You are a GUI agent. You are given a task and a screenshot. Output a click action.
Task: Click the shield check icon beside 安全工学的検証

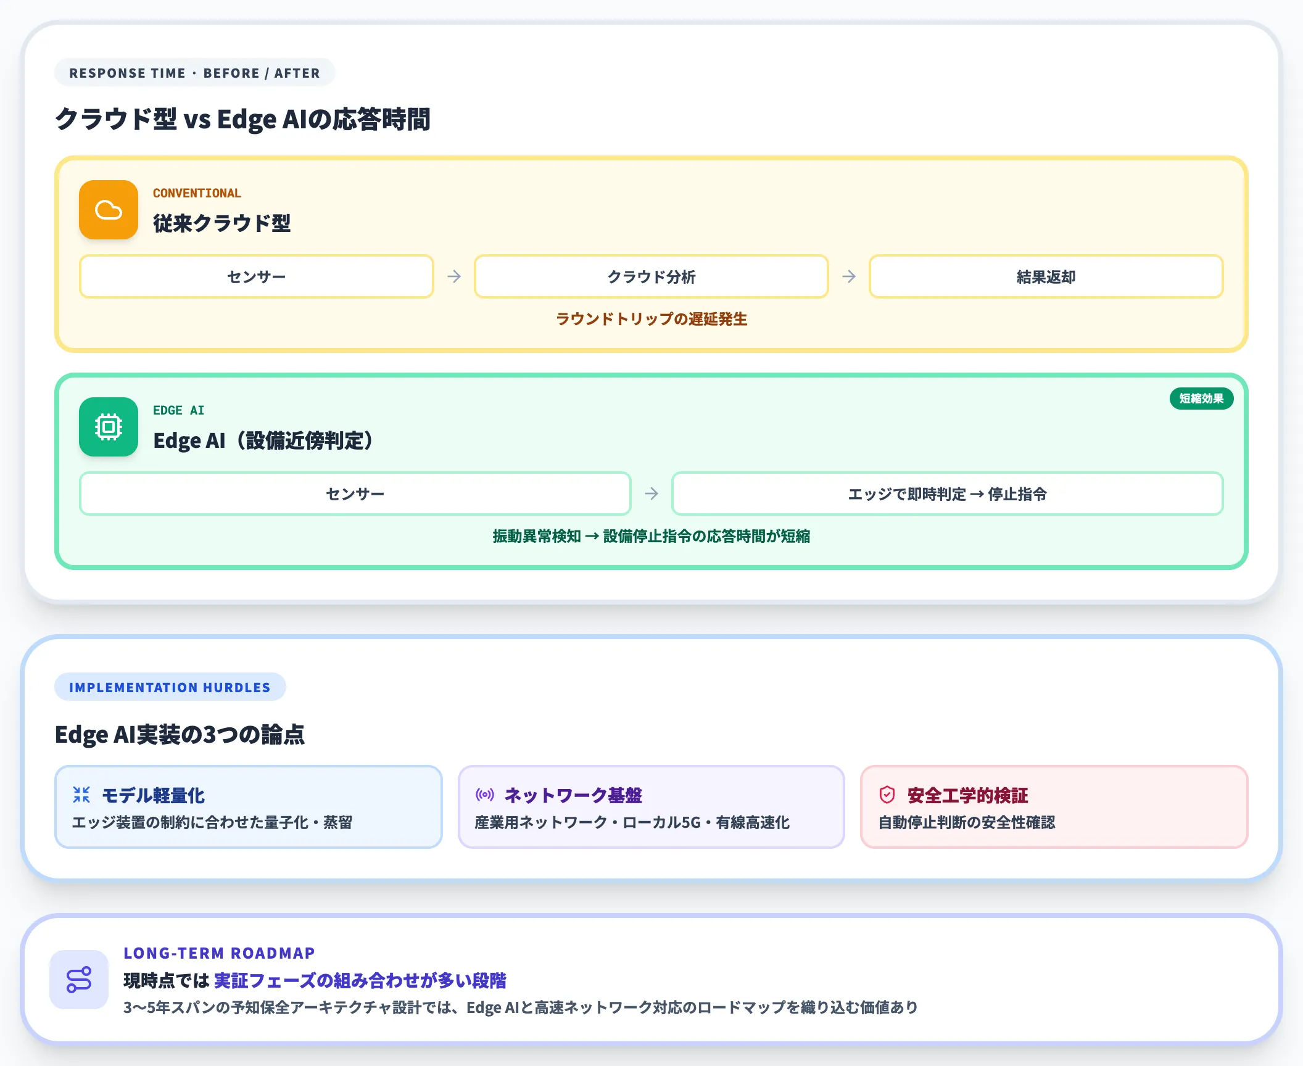click(x=887, y=795)
